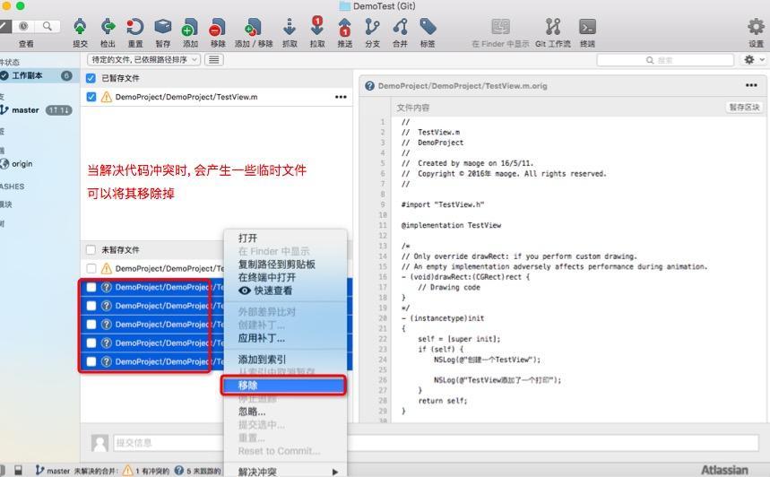Choose 移除 in context menu

(x=283, y=386)
